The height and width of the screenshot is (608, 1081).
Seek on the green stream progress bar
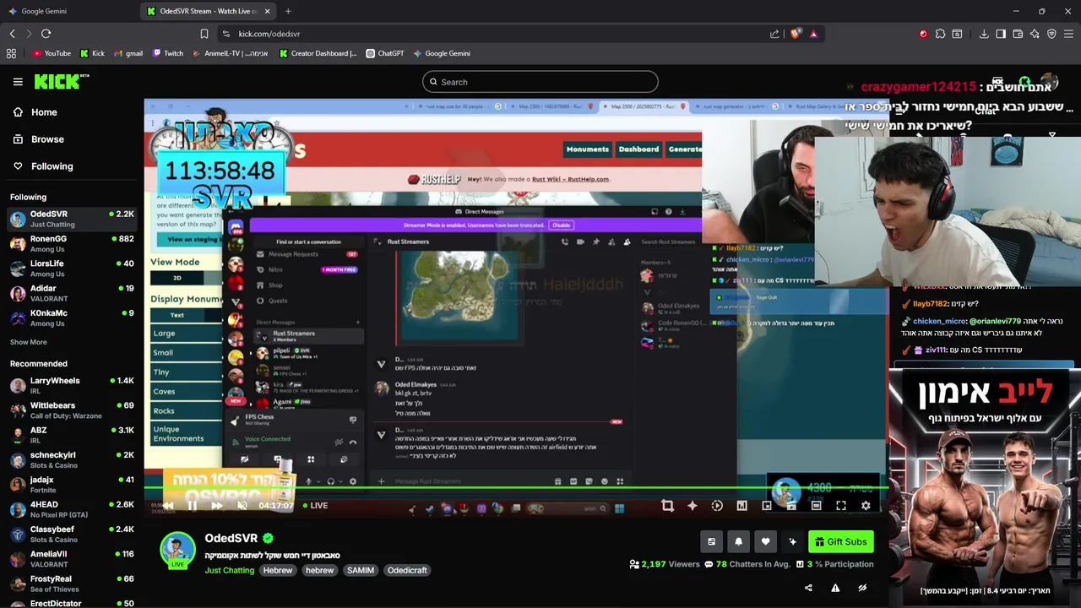point(515,488)
